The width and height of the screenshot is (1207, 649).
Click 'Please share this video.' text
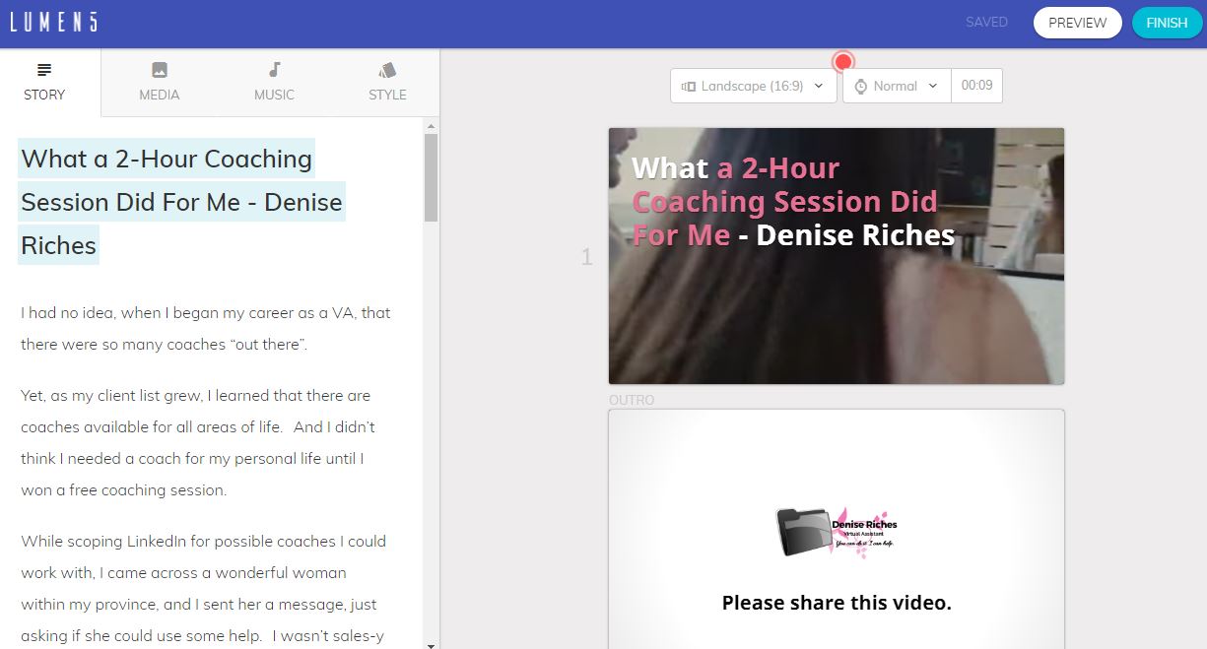click(x=837, y=603)
